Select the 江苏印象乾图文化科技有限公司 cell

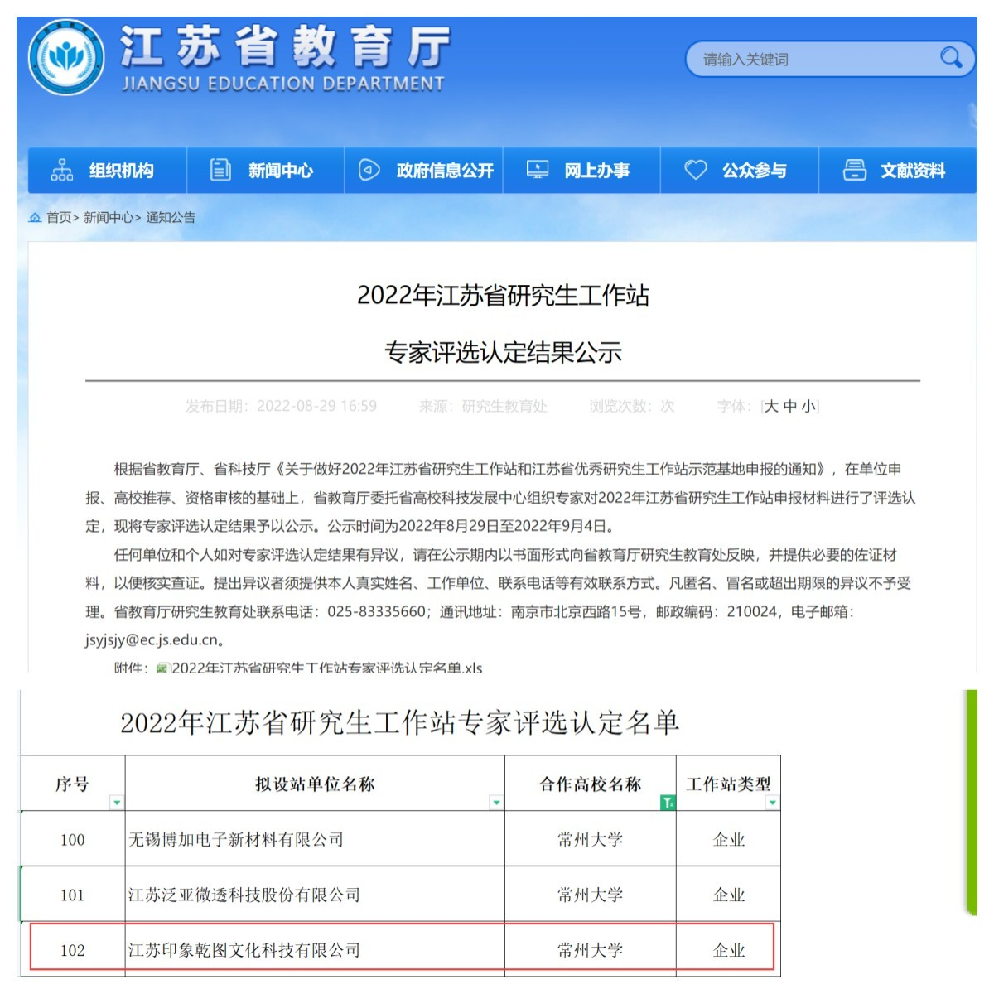[x=315, y=949]
